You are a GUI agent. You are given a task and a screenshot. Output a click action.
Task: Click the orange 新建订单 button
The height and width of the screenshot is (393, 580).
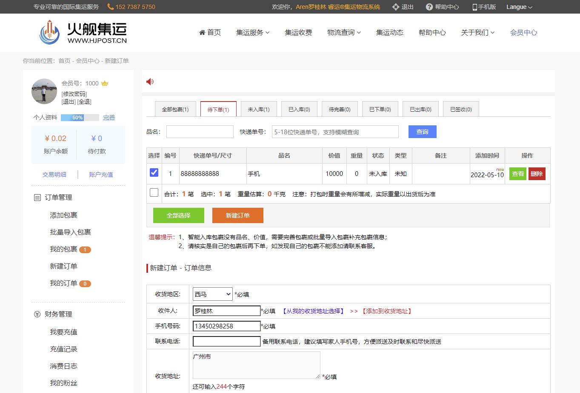(238, 215)
